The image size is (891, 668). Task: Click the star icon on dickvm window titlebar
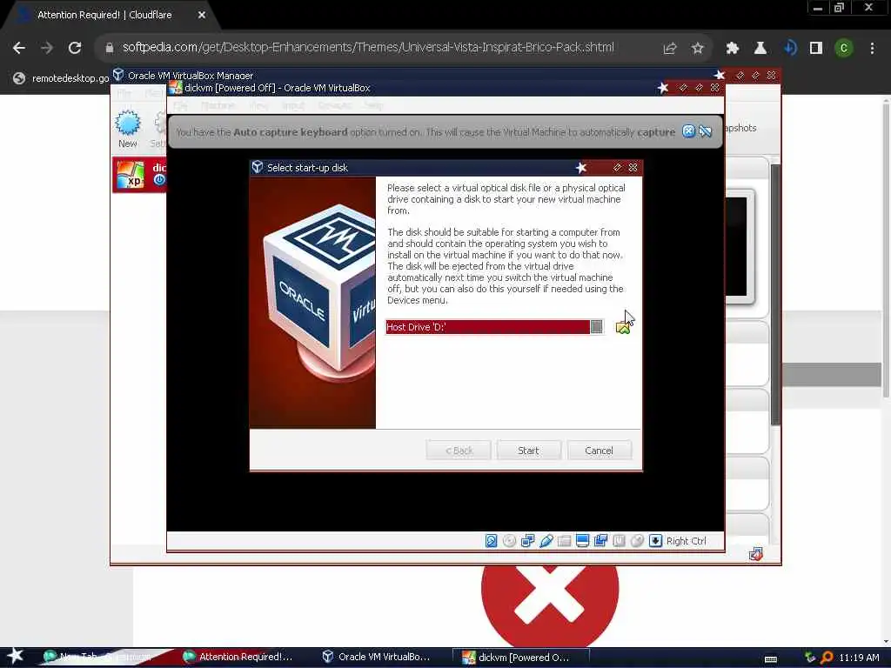click(662, 88)
